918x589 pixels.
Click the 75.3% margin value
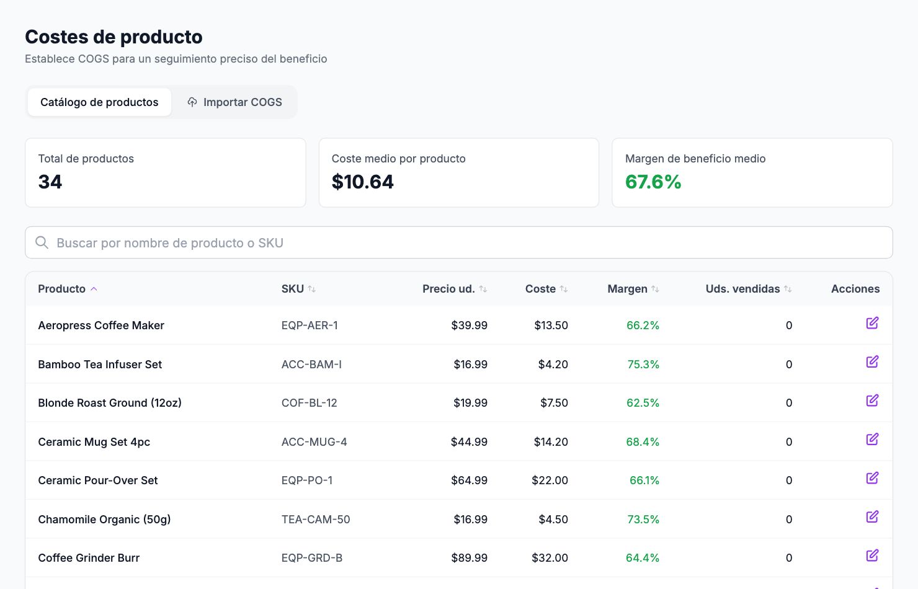click(643, 365)
